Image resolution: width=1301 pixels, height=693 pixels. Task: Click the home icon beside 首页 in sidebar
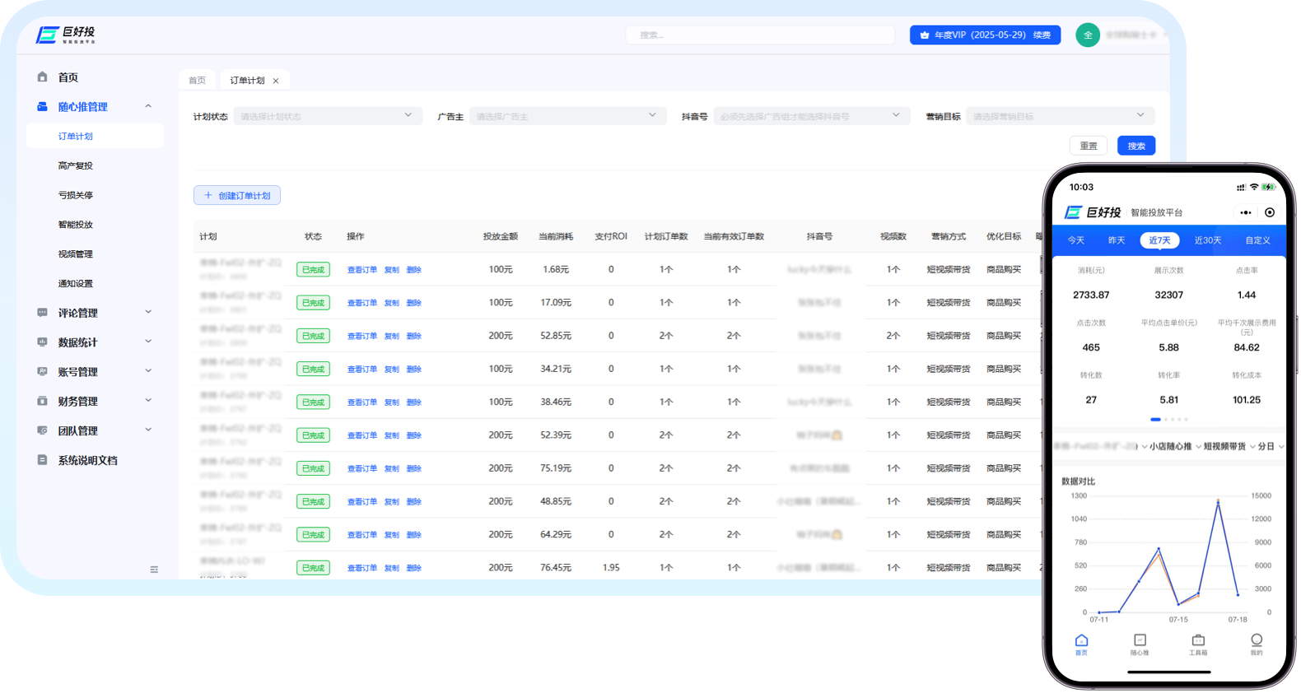click(x=42, y=77)
